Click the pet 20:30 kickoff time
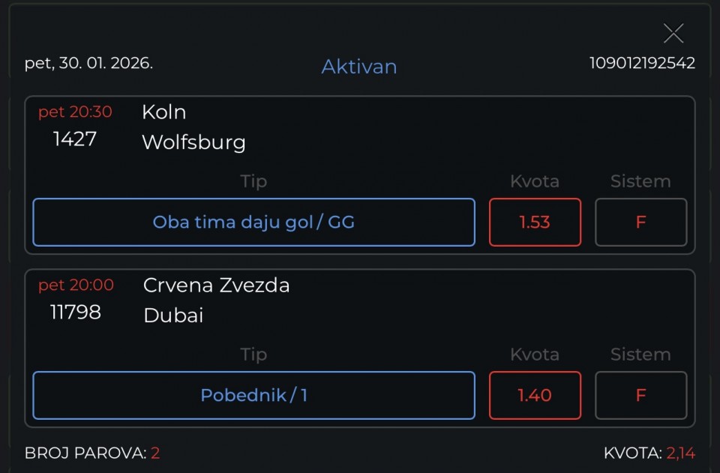720x473 pixels. 75,112
